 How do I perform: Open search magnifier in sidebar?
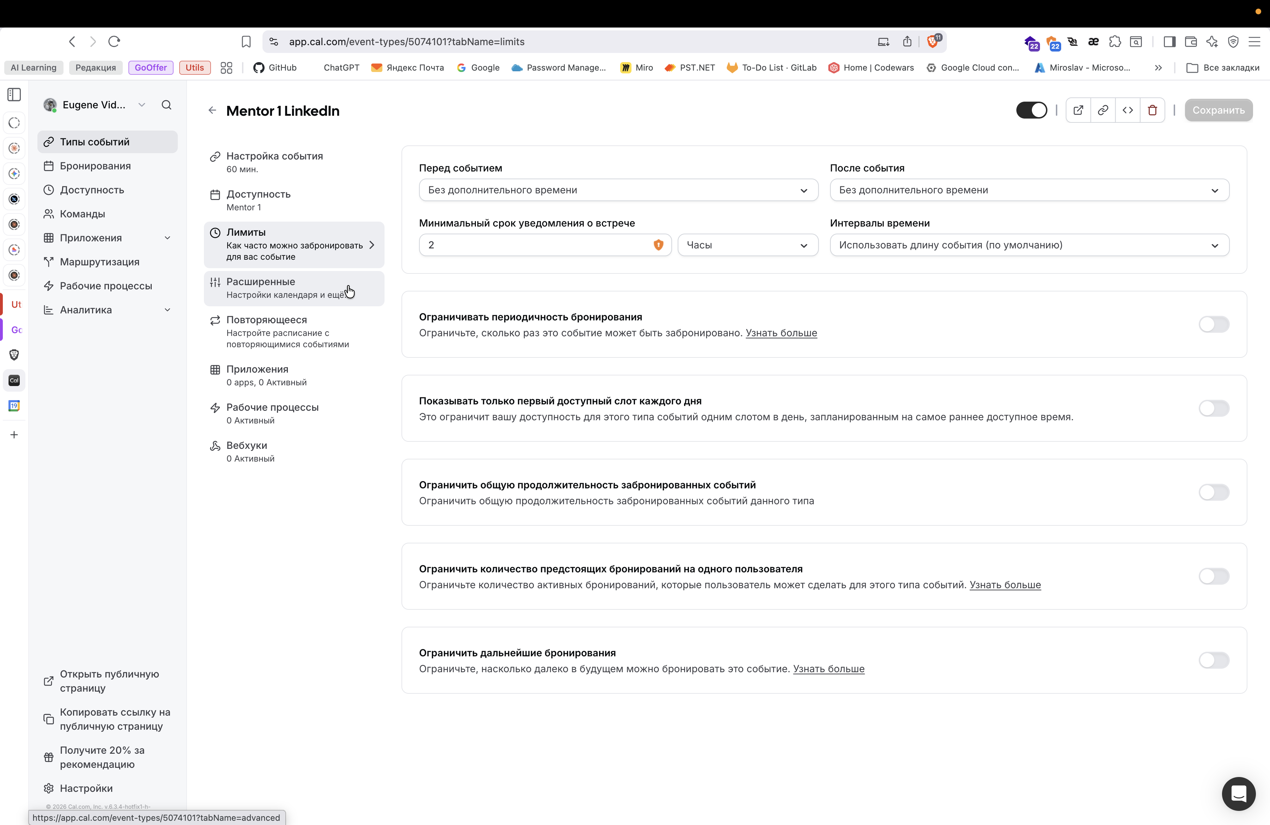(167, 105)
